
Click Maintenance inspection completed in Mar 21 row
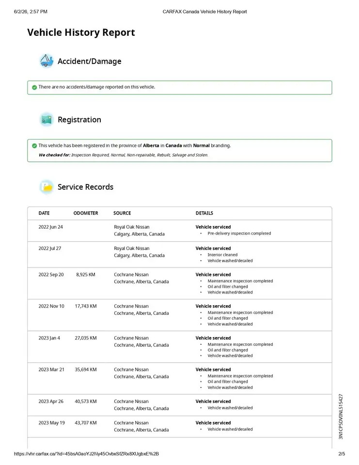point(240,376)
